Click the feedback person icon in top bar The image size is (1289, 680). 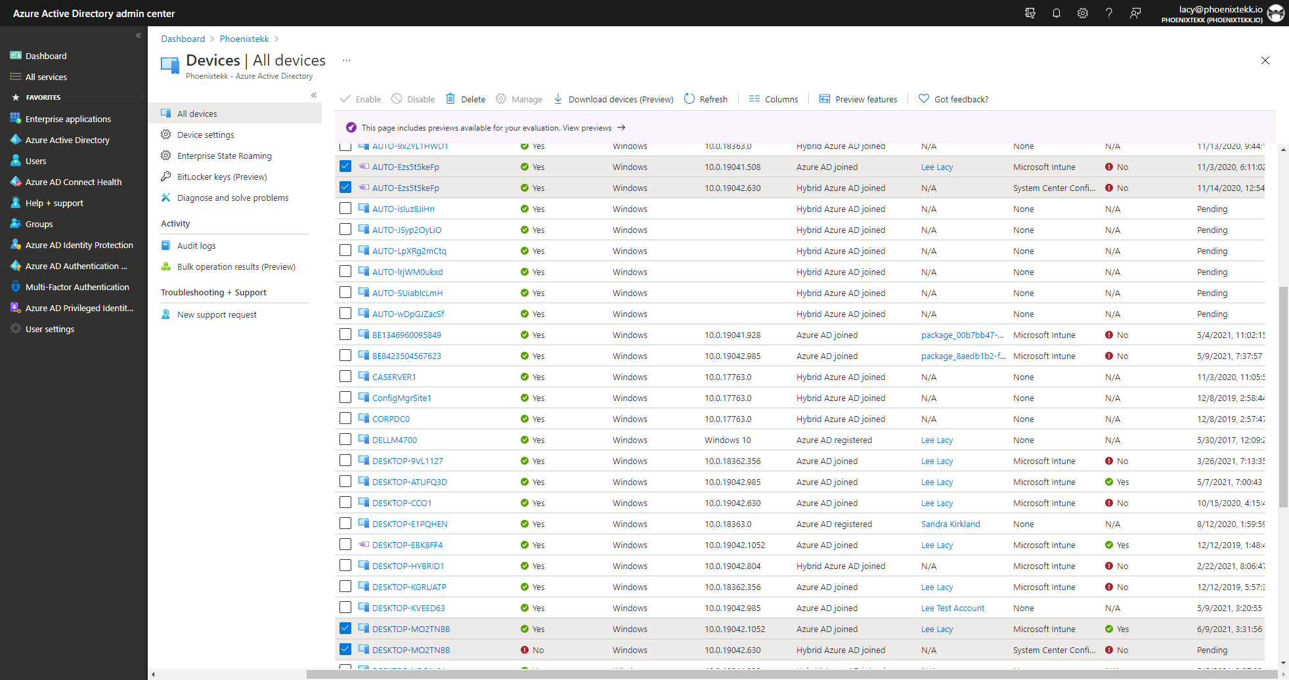tap(1135, 13)
